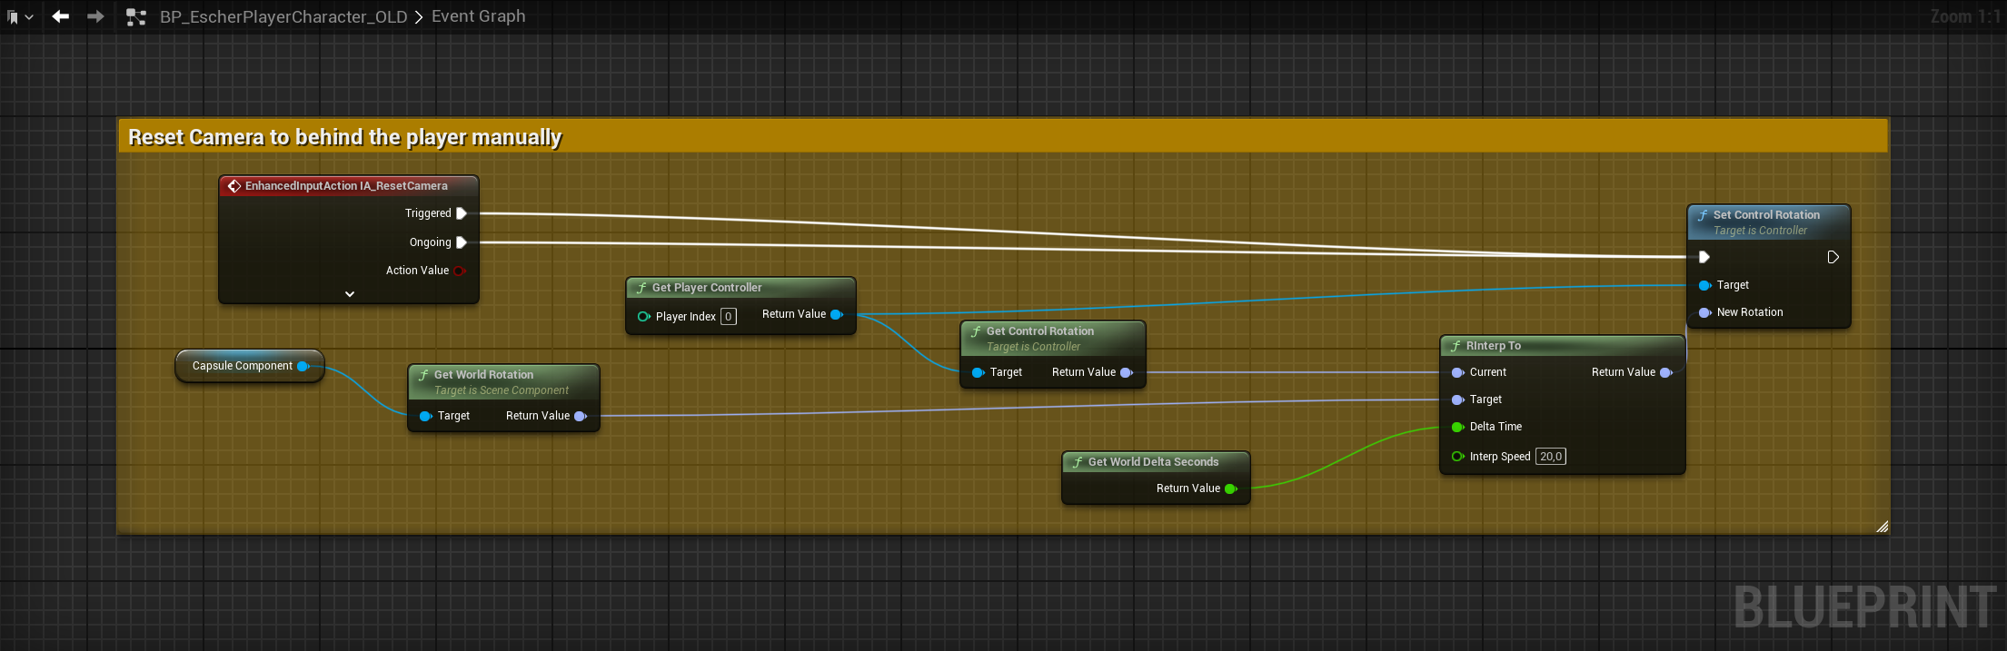This screenshot has height=651, width=2007.
Task: Select the RInterp To node header
Action: click(x=1562, y=346)
